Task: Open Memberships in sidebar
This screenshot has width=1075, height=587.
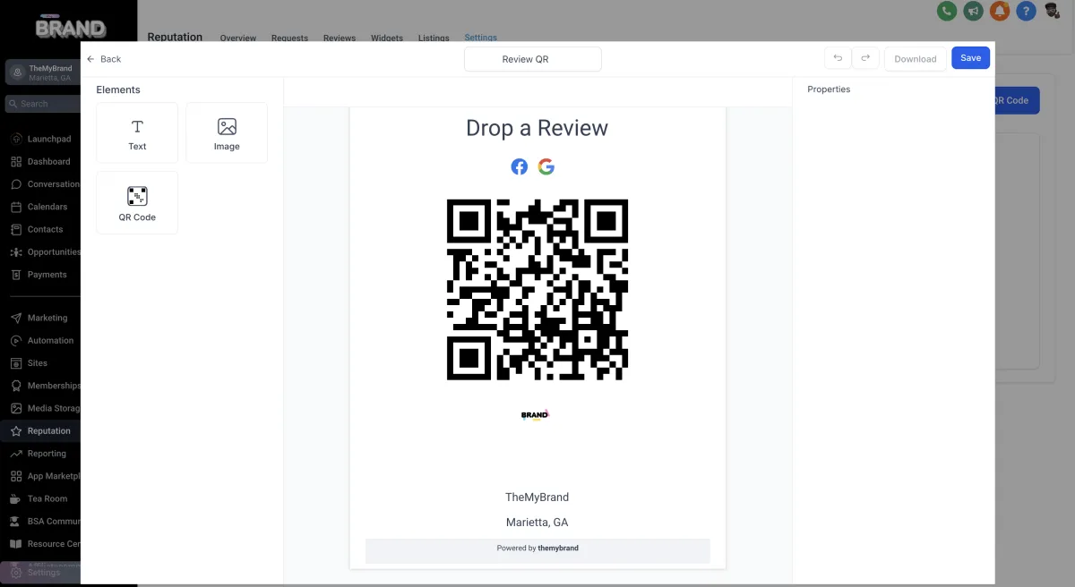Action: 43,386
